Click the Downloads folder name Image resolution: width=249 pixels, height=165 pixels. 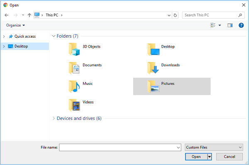click(171, 65)
